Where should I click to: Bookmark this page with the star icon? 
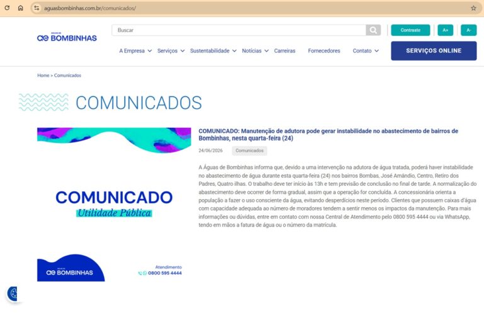click(473, 8)
